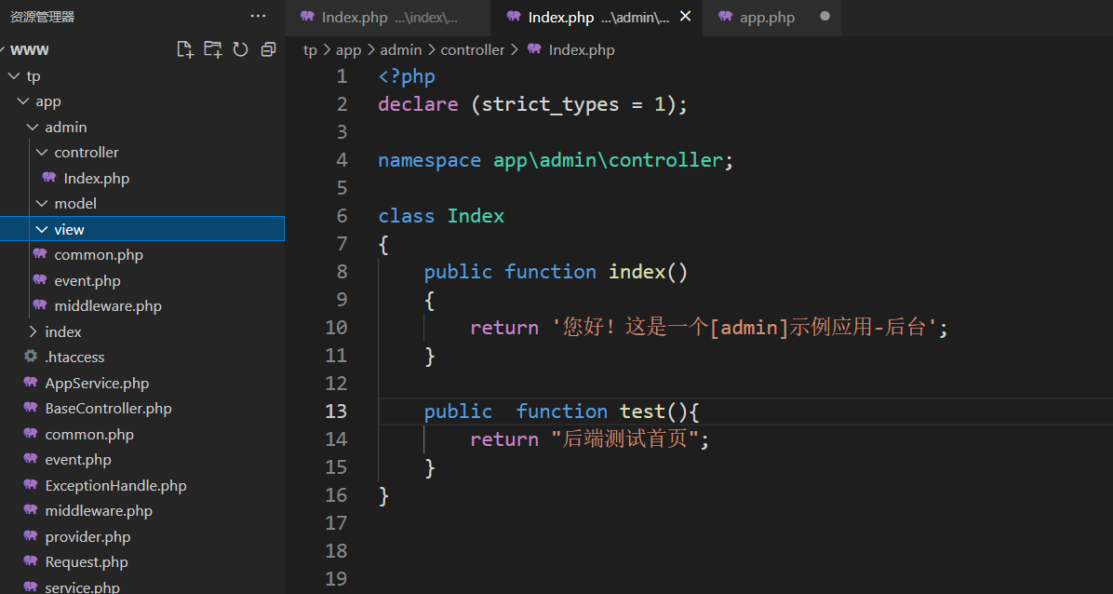Fold the index() function at line 9
1113x594 pixels.
point(364,300)
